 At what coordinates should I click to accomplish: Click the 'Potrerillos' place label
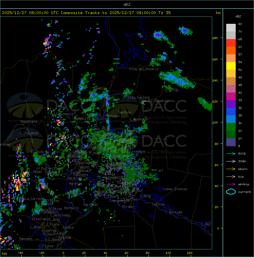[x=51, y=168]
